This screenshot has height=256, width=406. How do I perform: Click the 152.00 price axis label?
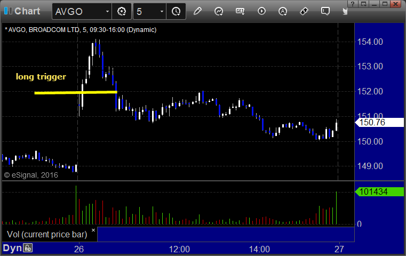[370, 91]
